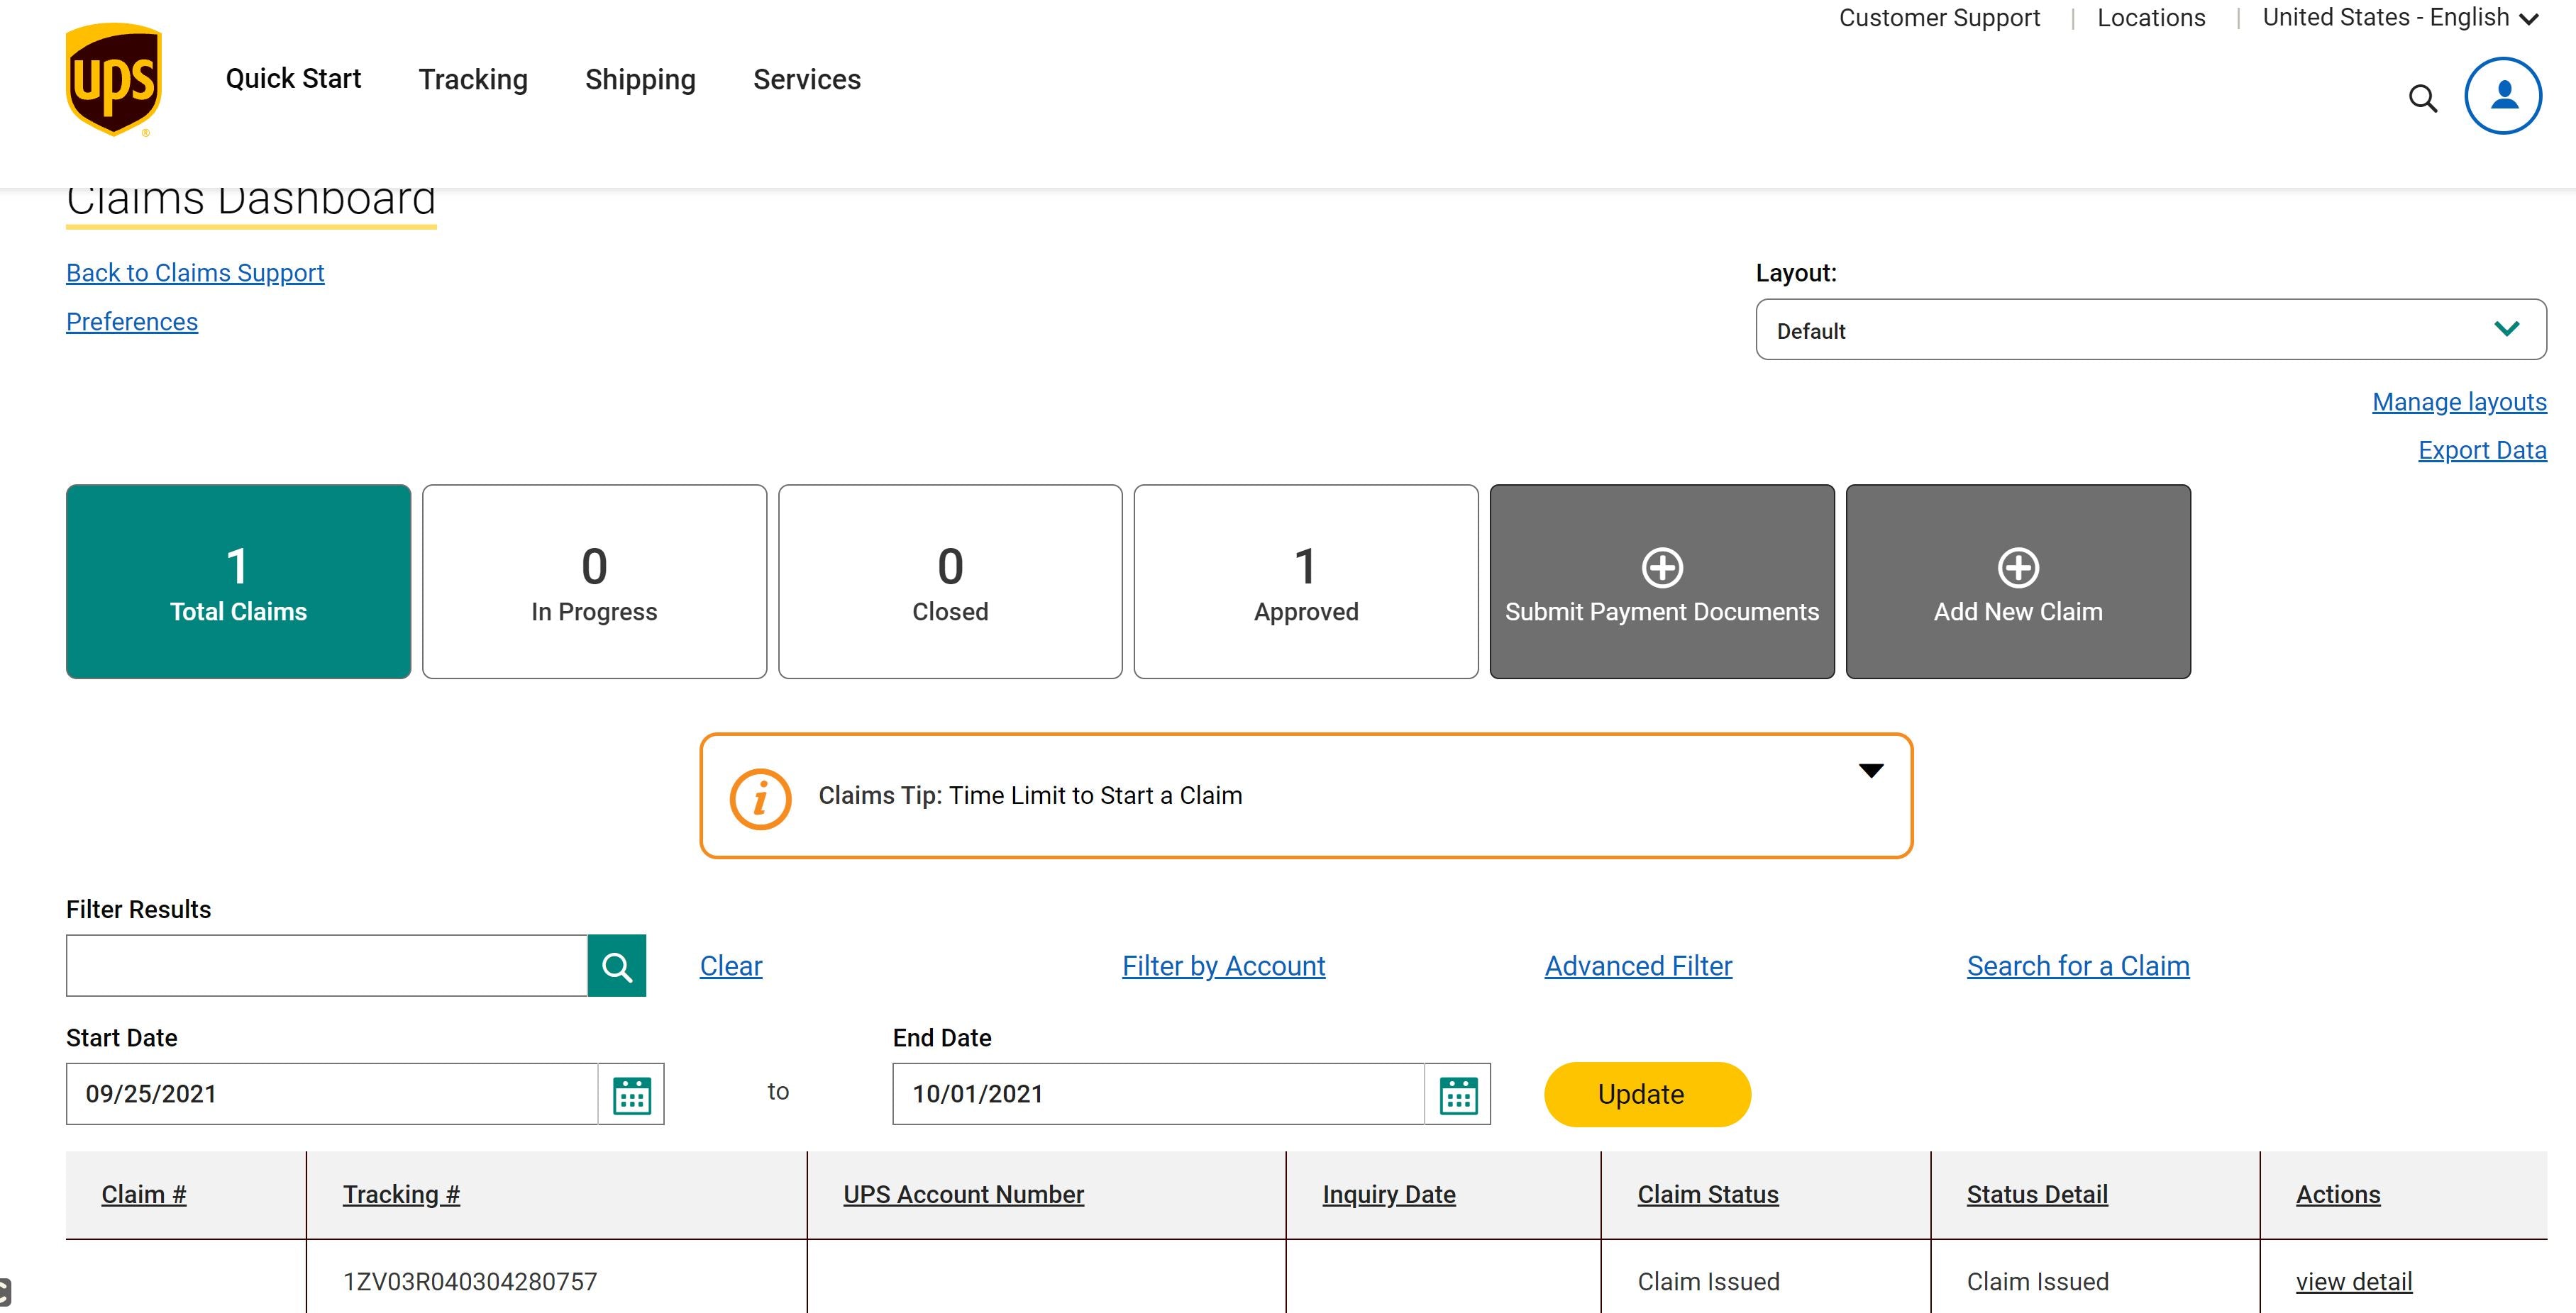This screenshot has height=1313, width=2576.
Task: Open the site search magnifier icon
Action: 2422,98
